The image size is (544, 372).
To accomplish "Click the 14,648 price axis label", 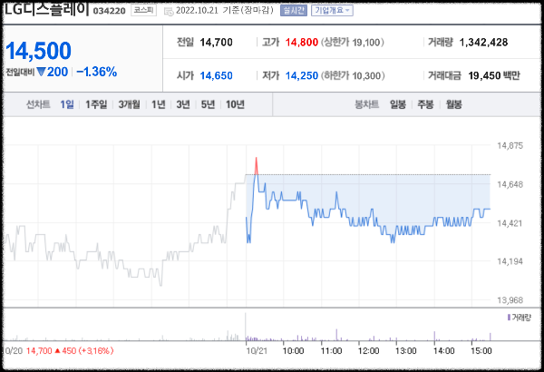I will coord(510,184).
